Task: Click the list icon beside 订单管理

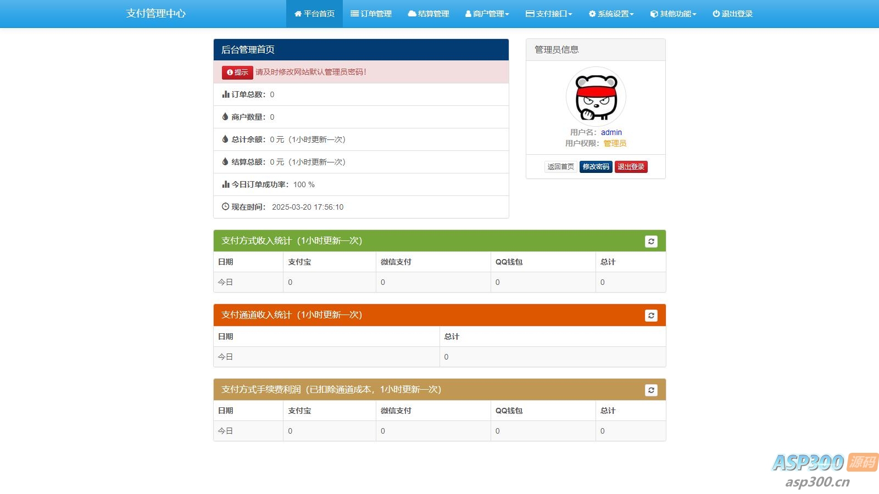Action: click(x=355, y=14)
